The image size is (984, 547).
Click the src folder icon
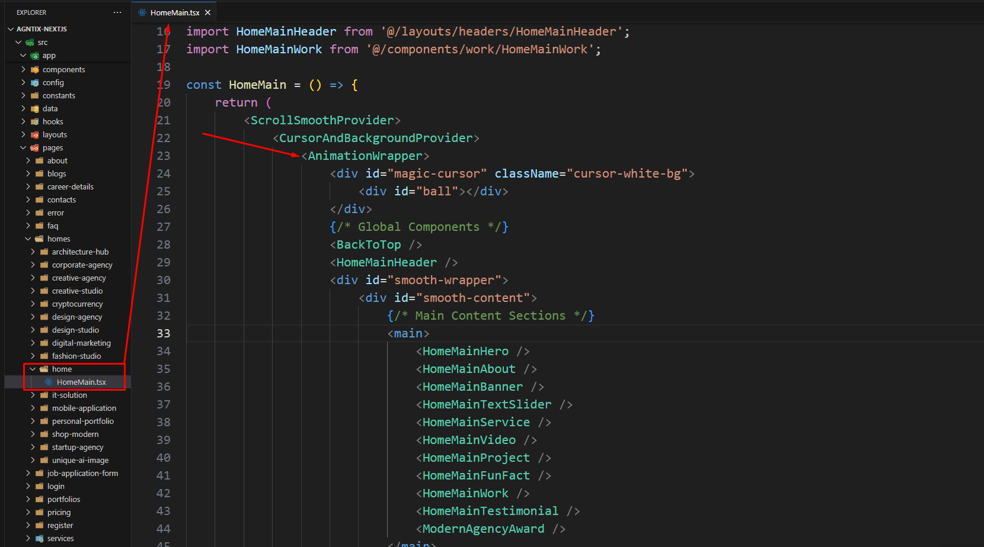[30, 43]
